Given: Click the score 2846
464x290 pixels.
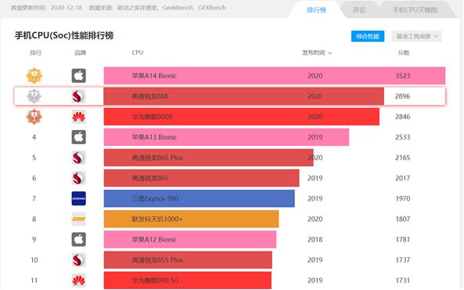Looking at the screenshot, I should coord(403,117).
